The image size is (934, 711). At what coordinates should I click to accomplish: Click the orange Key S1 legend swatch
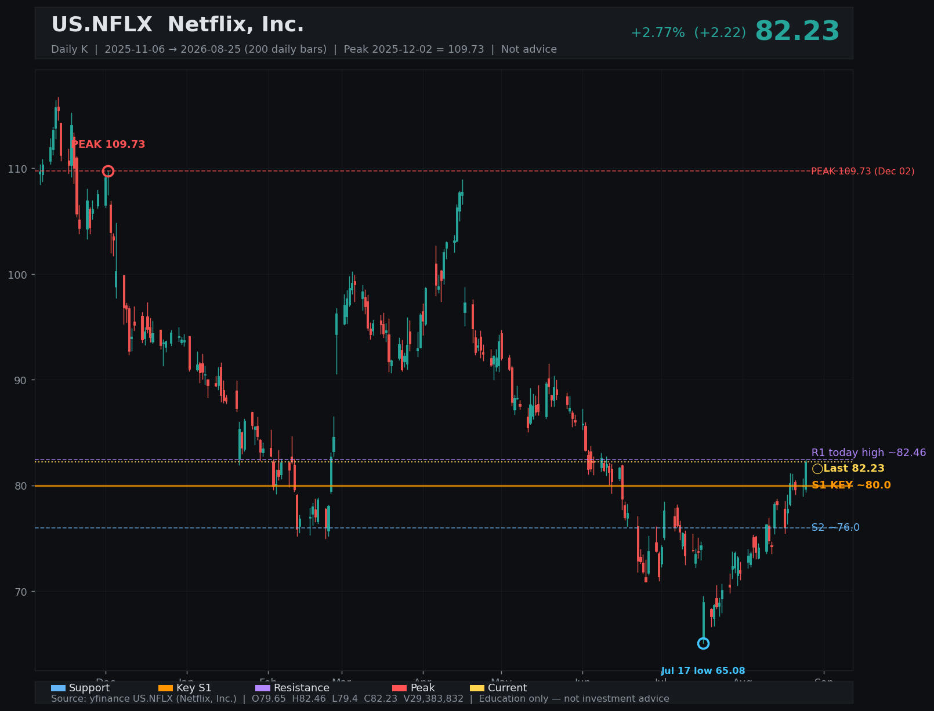click(165, 688)
